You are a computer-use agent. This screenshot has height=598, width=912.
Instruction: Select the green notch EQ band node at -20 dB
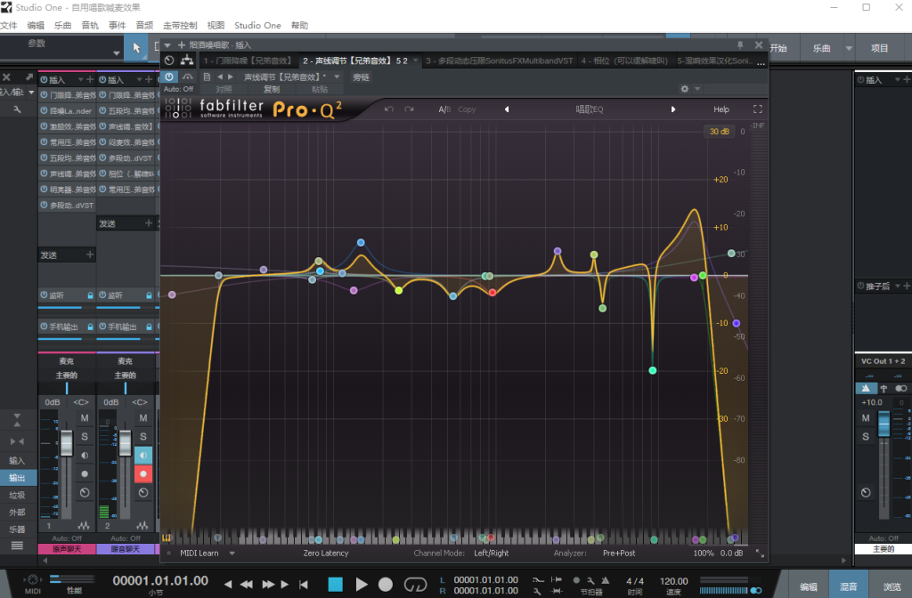point(653,370)
